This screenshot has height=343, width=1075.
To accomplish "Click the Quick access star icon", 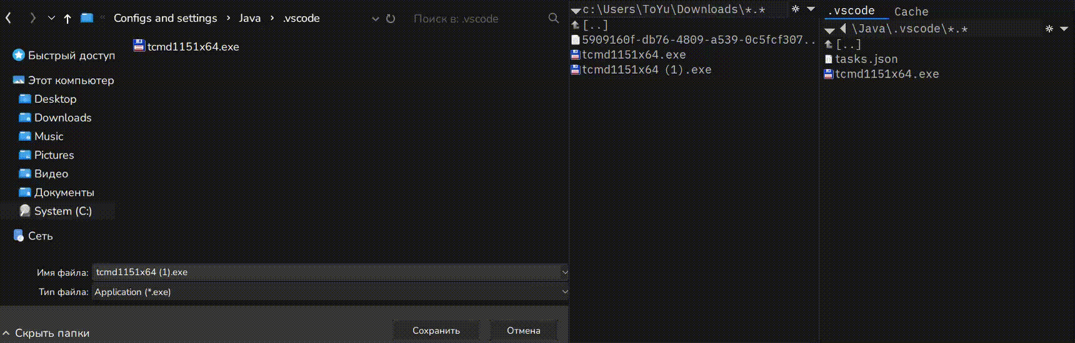I will [19, 55].
